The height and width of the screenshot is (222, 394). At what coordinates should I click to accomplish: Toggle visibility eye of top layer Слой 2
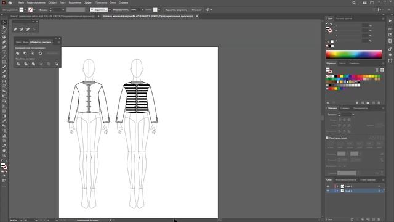point(328,186)
